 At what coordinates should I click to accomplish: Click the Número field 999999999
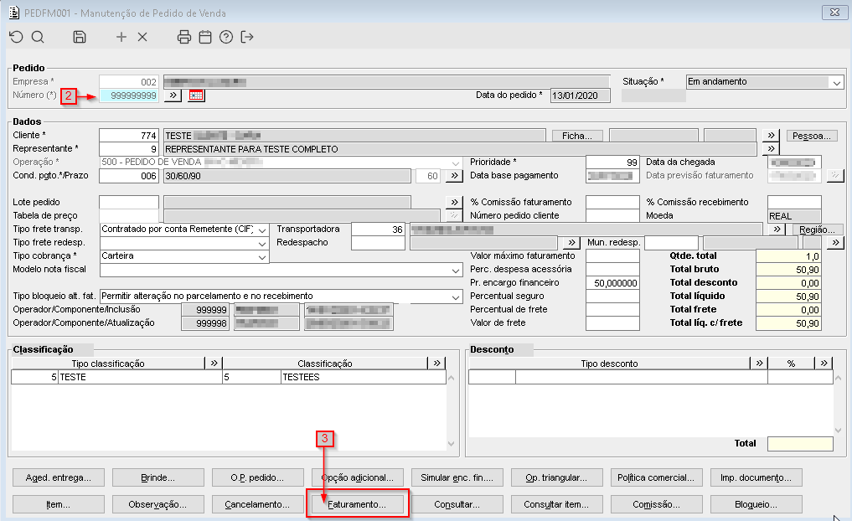(x=129, y=95)
